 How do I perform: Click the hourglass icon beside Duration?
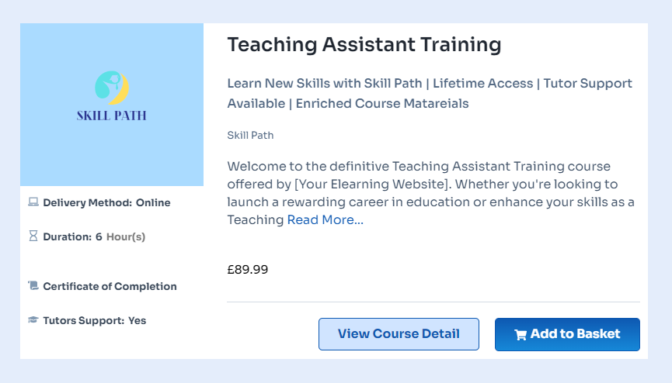[33, 236]
